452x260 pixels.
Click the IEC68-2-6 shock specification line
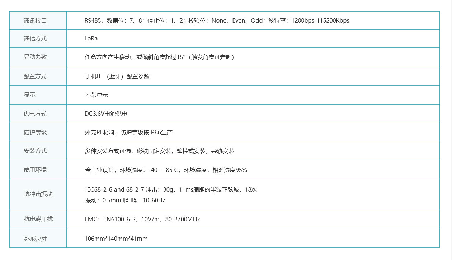coord(171,190)
